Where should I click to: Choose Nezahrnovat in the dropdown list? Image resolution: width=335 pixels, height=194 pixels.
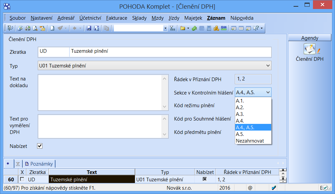point(250,141)
